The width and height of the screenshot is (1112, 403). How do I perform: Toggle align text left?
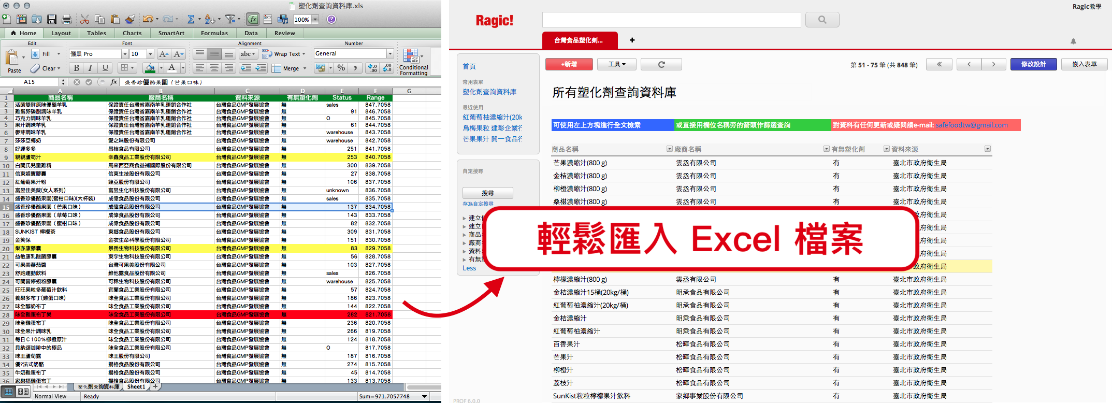tap(200, 68)
